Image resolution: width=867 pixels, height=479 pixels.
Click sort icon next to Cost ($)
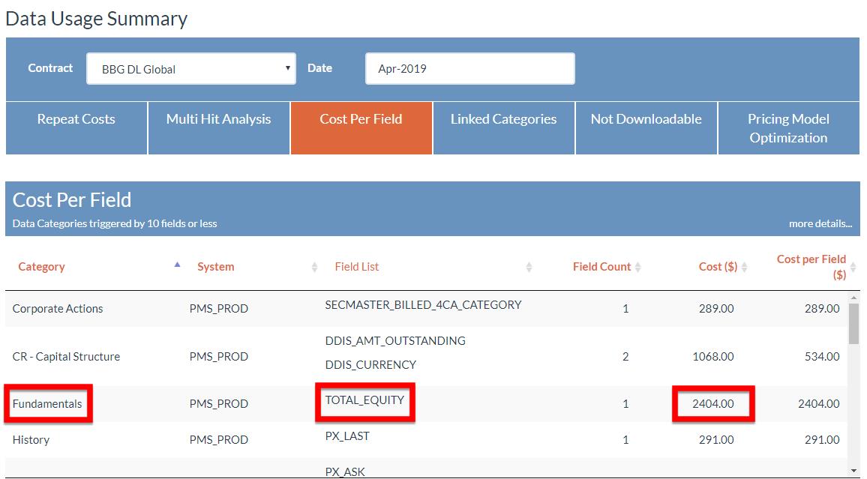click(x=745, y=267)
